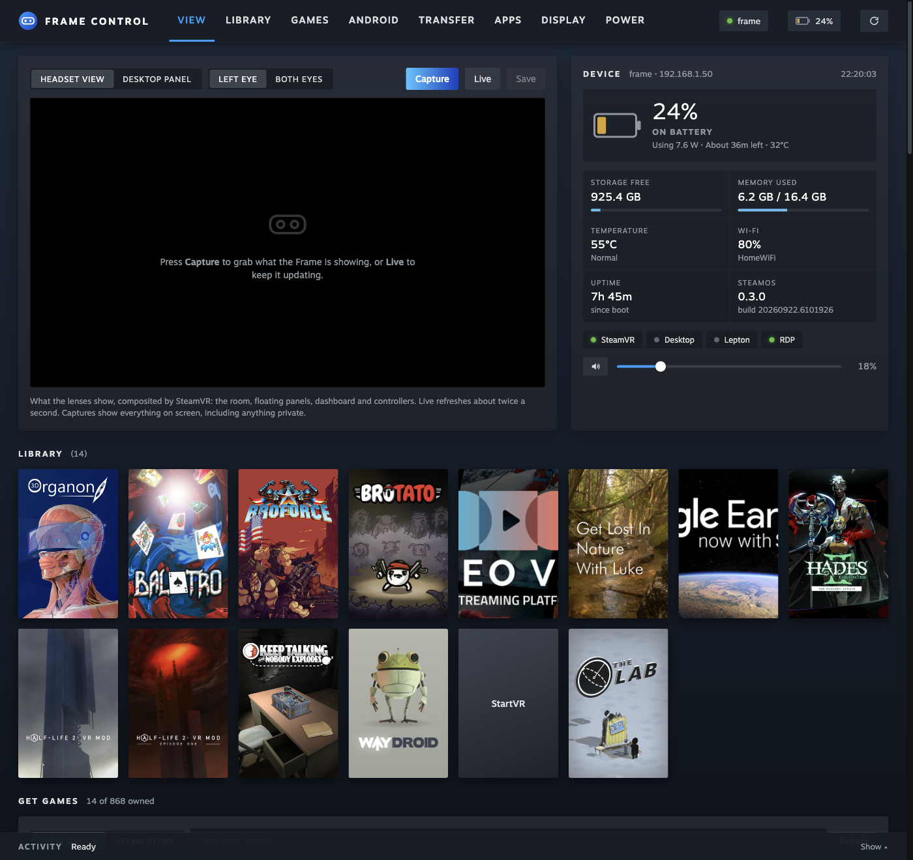Click the 22:20:03 clock time
Screen dimensions: 913x860
[858, 74]
